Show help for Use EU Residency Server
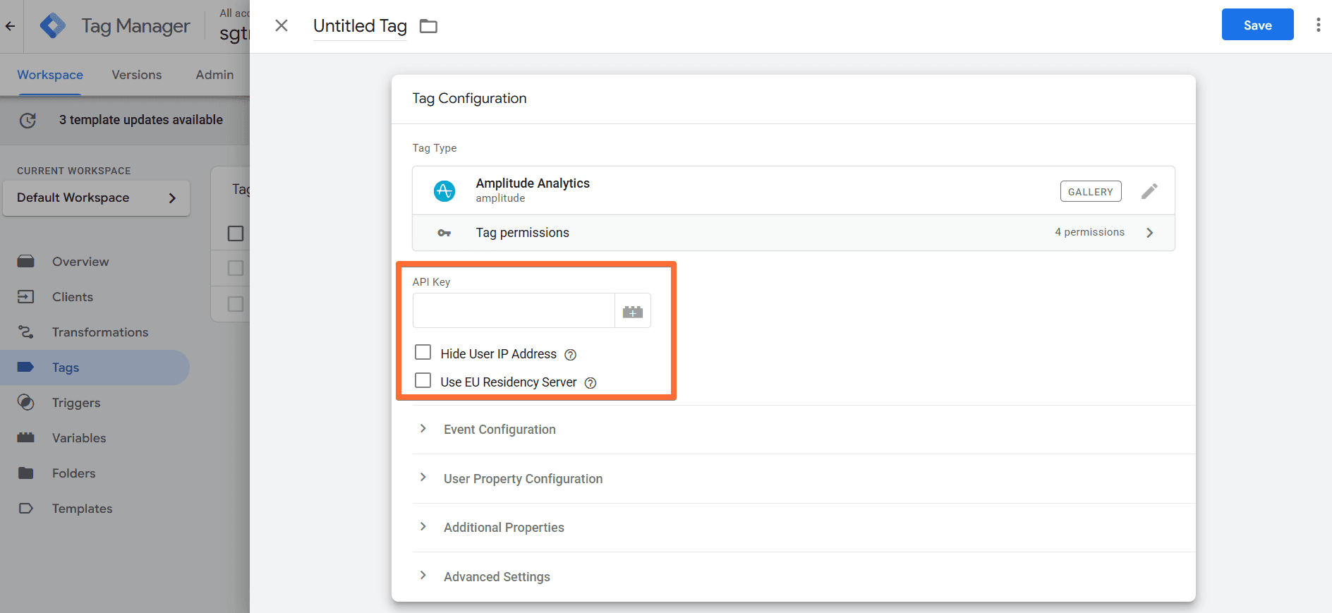1332x613 pixels. point(591,383)
